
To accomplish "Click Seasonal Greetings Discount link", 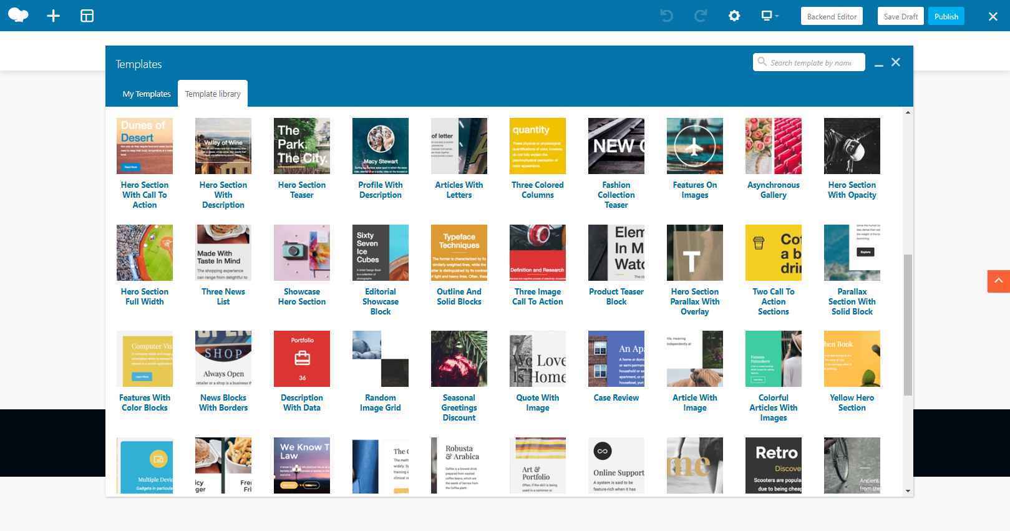I will click(459, 407).
